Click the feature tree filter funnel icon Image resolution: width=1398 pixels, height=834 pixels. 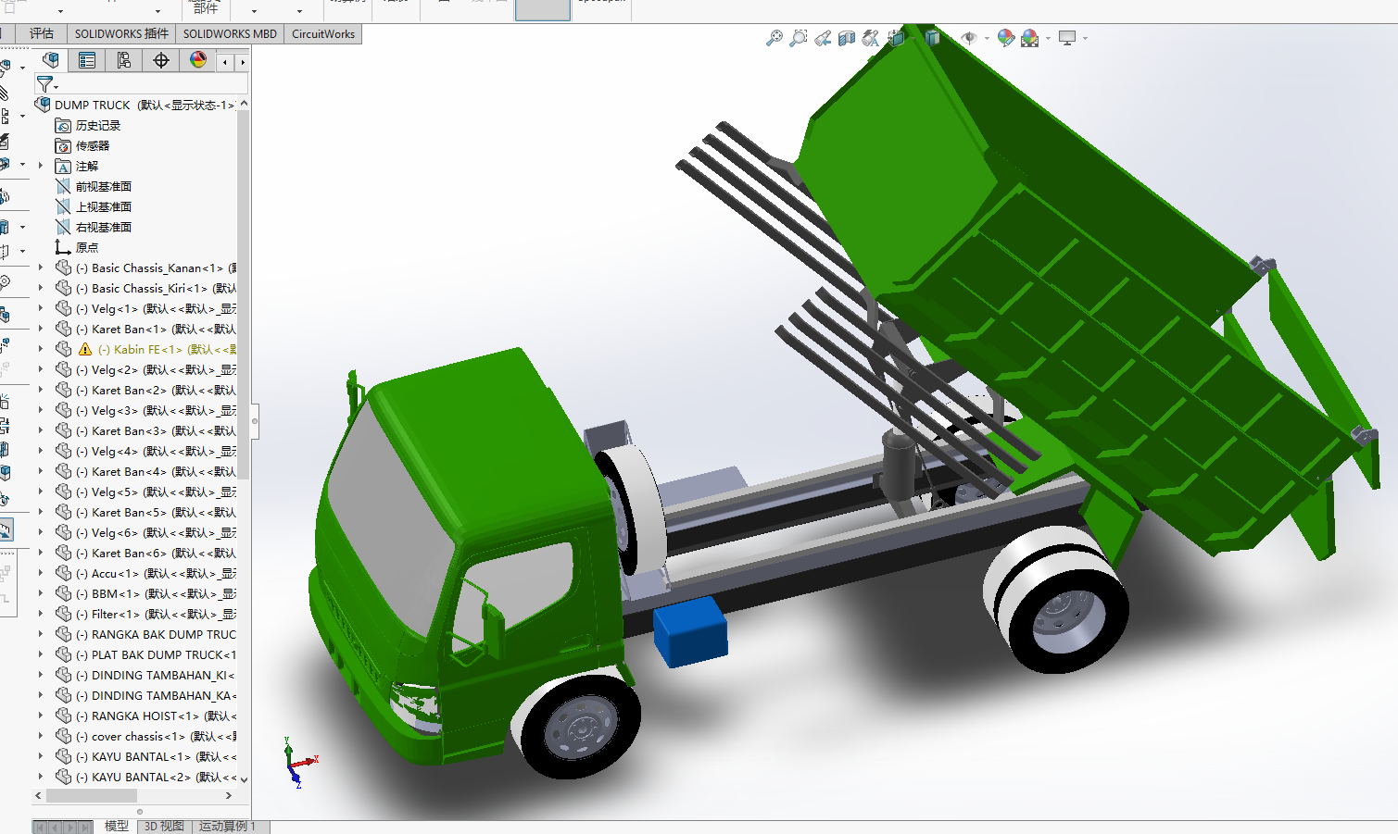(44, 84)
